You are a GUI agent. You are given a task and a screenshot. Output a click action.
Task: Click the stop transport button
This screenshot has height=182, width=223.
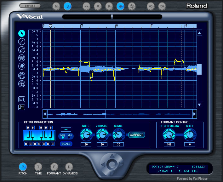tap(98, 6)
